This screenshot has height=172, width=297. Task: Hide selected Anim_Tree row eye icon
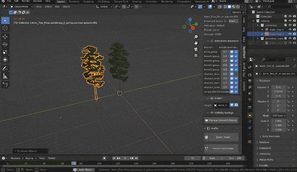(x=290, y=34)
